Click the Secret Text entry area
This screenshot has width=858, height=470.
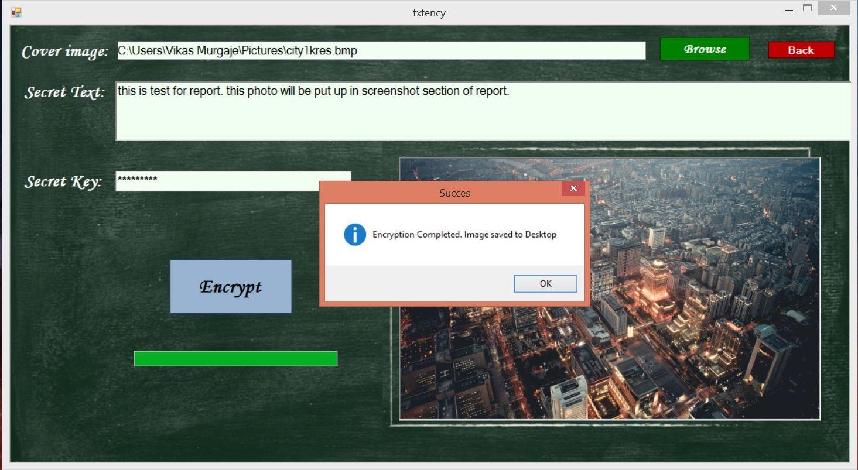tap(410, 111)
